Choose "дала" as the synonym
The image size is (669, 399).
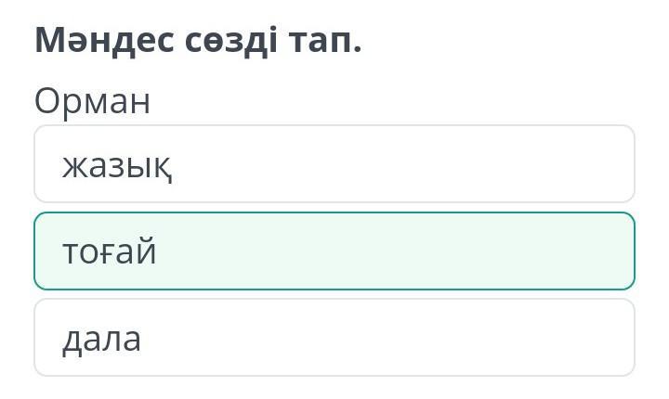[334, 338]
